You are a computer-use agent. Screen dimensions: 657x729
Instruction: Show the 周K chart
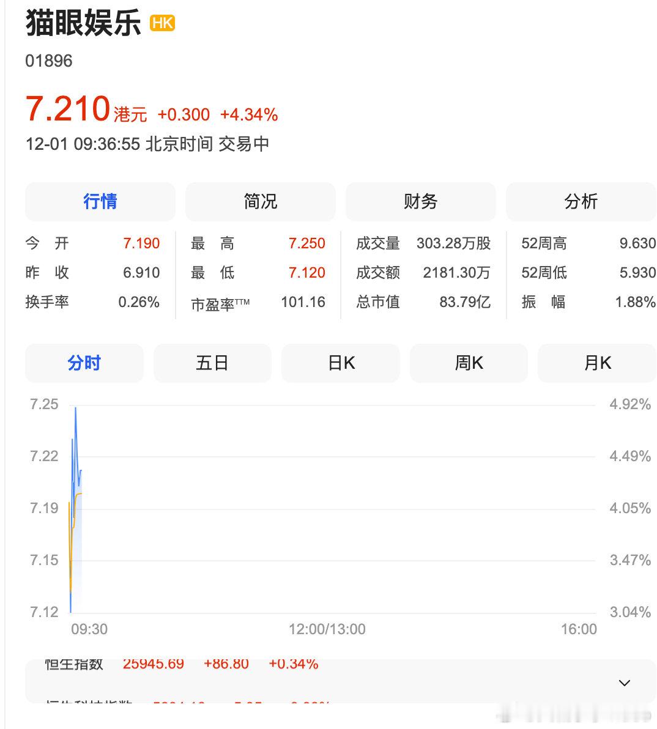point(469,363)
